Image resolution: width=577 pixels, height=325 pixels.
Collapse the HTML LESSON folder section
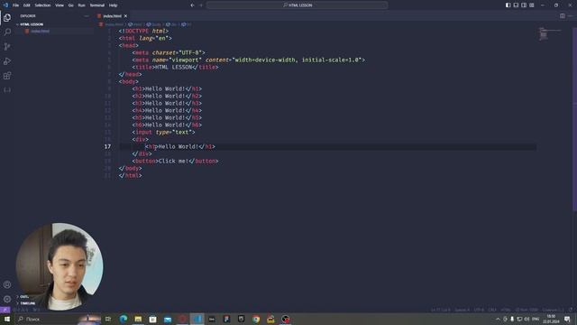pyautogui.click(x=32, y=24)
